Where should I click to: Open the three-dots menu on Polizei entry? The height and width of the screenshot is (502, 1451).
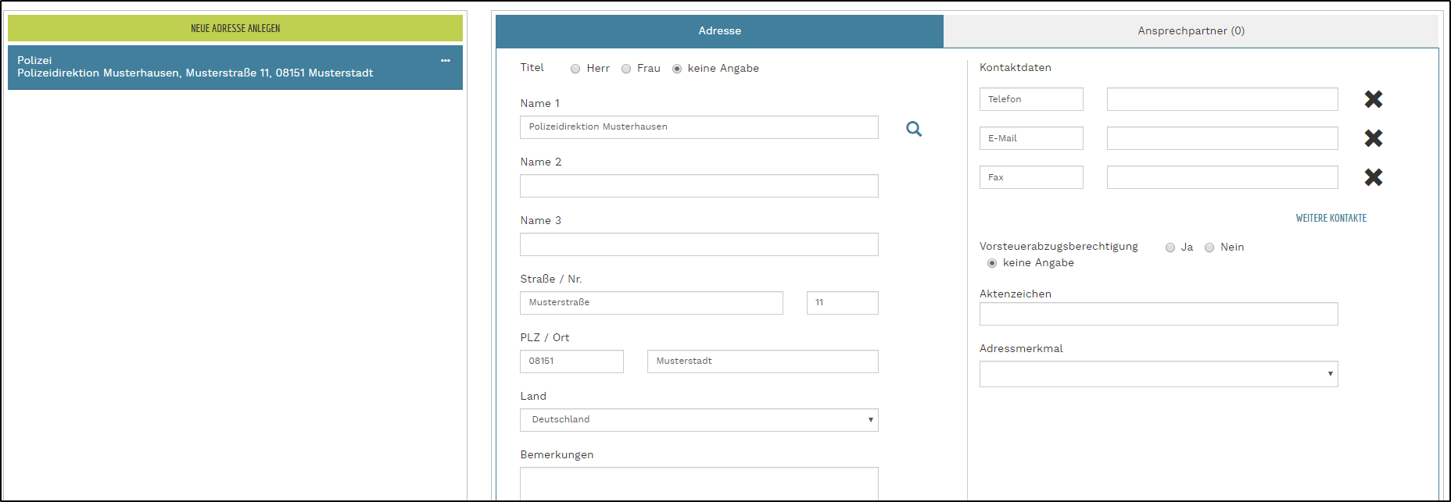(x=446, y=61)
